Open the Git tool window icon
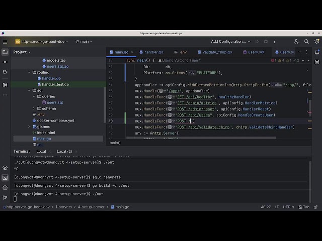322x241 pixels. (x=5, y=197)
